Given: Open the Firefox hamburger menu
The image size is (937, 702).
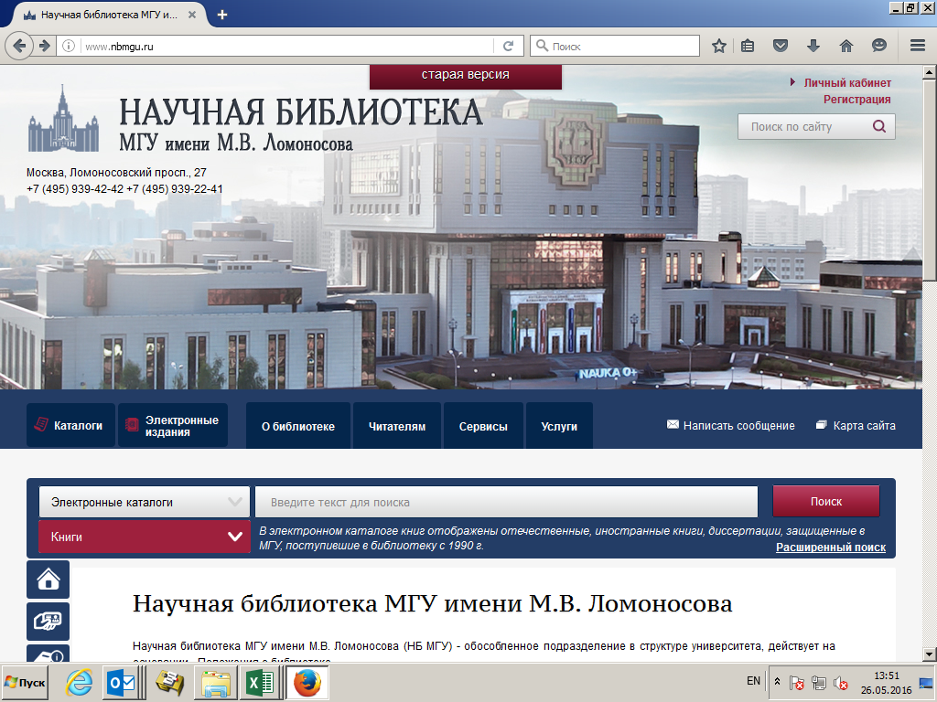Looking at the screenshot, I should (917, 46).
